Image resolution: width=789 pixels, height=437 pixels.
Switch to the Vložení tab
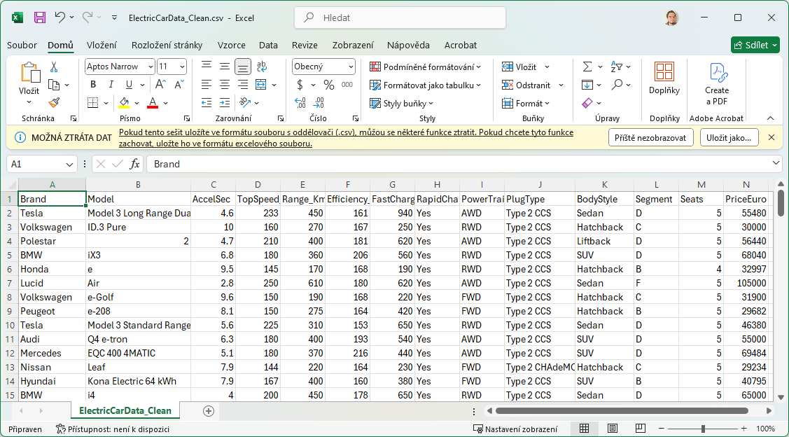[x=102, y=45]
